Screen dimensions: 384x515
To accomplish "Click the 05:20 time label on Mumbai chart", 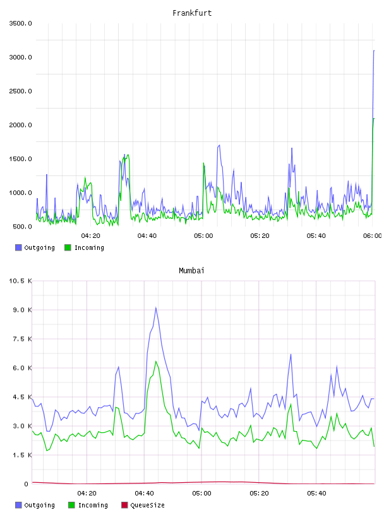I will point(259,494).
